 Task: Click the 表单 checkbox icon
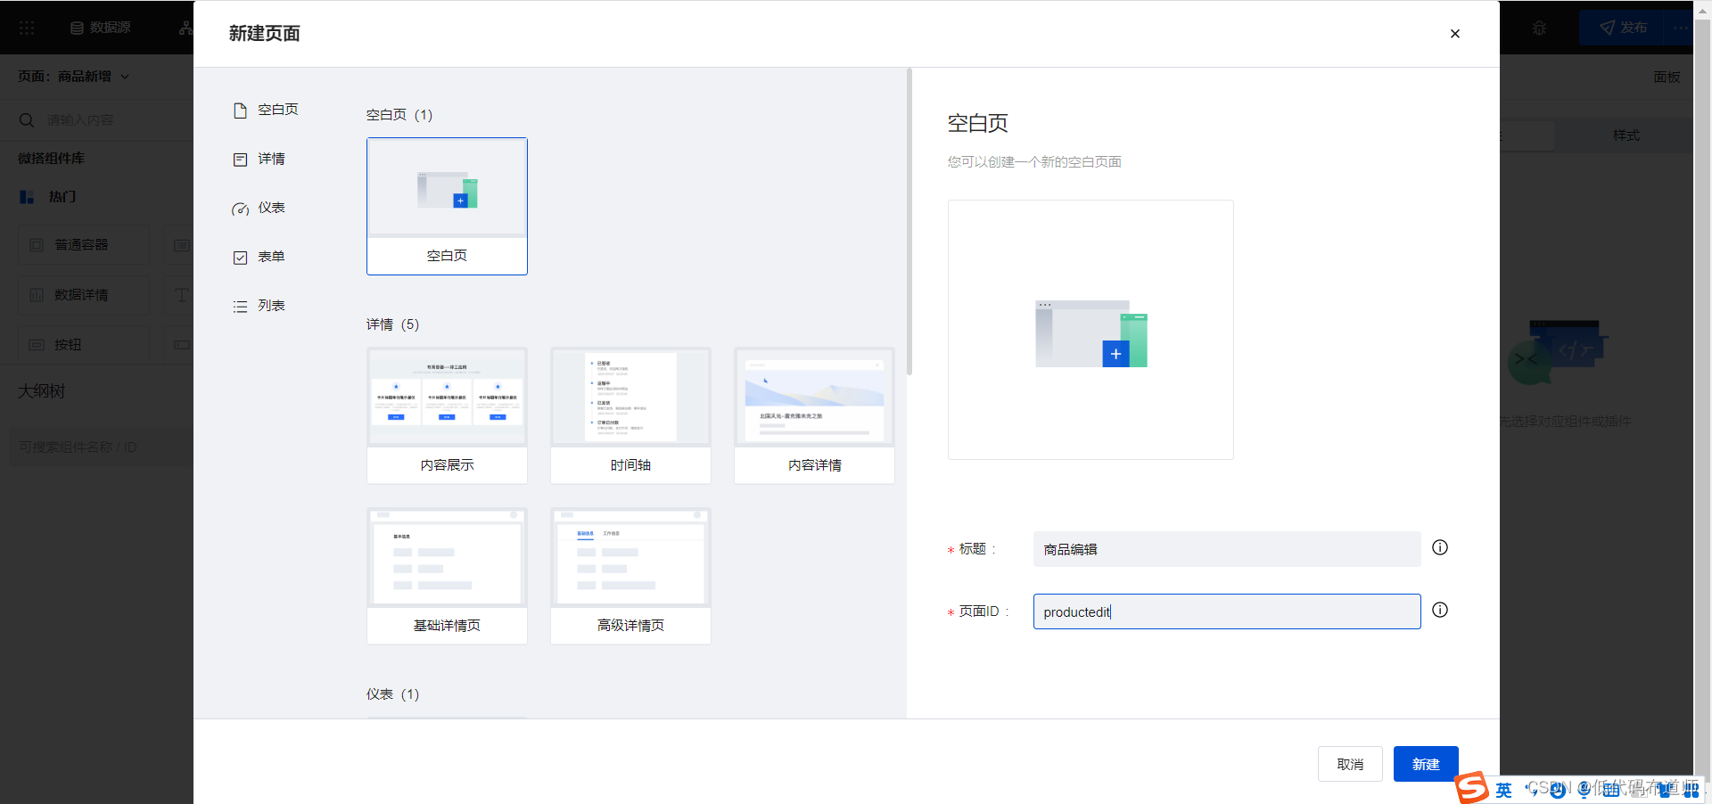click(x=240, y=258)
